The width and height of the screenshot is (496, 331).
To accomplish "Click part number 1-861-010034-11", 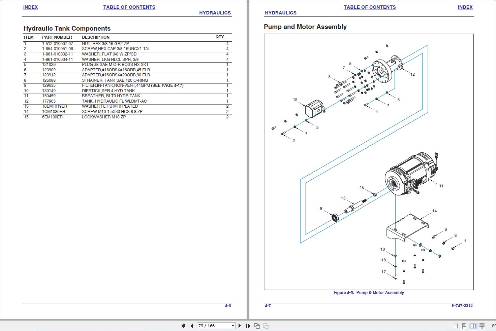I will click(x=57, y=60).
